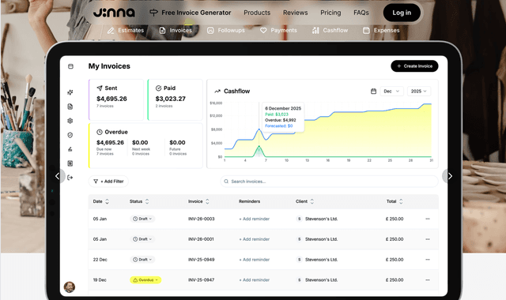Screen dimensions: 506x300
Task: Switch to the Invoices tab
Action: pos(176,30)
